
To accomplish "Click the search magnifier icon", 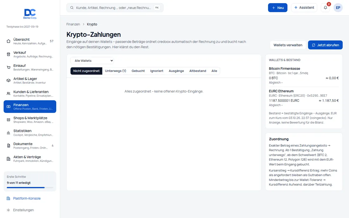I will (x=72, y=8).
